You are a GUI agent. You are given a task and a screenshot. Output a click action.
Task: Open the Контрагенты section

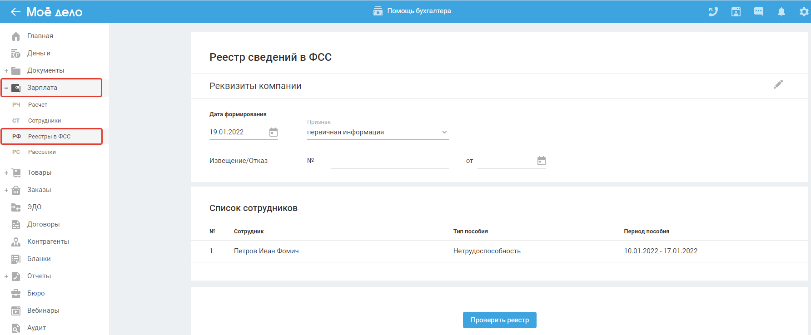(x=48, y=241)
